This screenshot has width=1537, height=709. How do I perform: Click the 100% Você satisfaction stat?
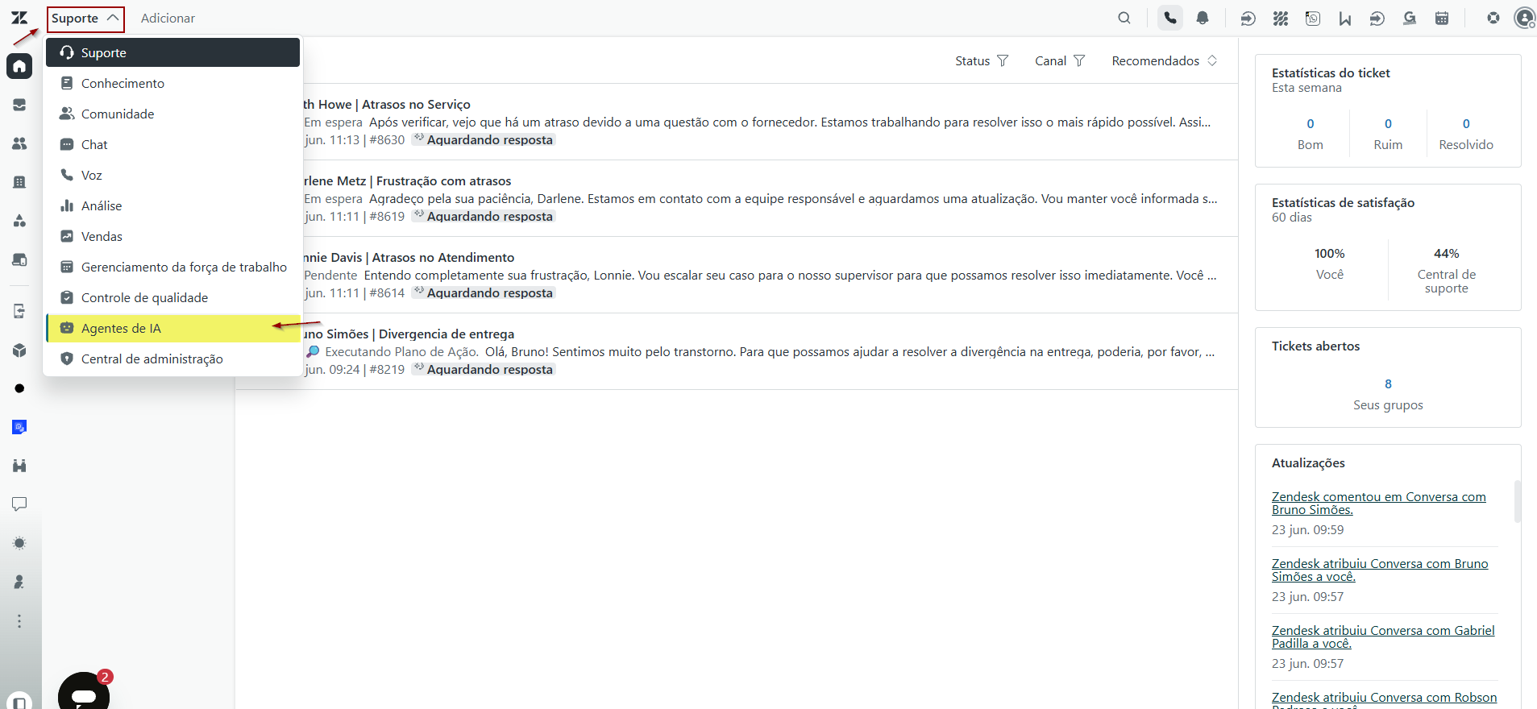click(x=1330, y=264)
